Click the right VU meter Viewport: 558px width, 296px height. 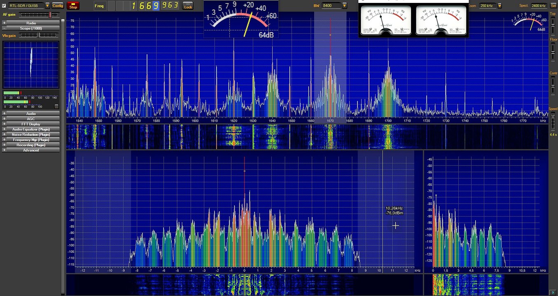(x=441, y=20)
